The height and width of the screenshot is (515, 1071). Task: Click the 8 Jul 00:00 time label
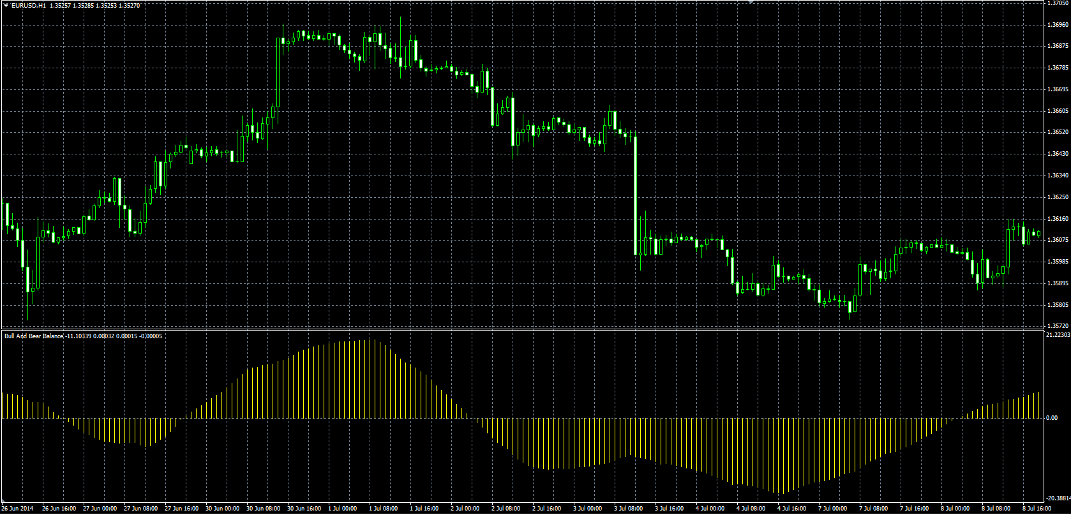click(x=955, y=509)
